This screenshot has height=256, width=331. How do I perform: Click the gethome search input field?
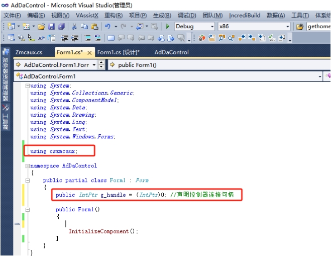318,27
